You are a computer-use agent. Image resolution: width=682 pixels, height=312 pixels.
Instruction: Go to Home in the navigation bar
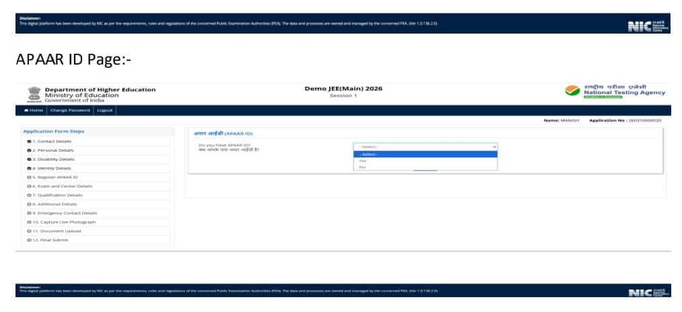[x=34, y=110]
